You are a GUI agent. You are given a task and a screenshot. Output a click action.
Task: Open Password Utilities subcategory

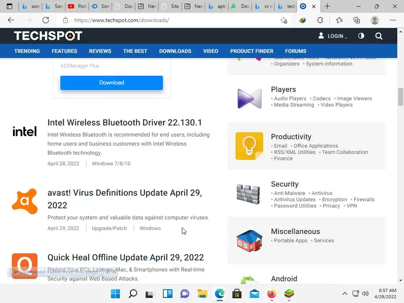[295, 206]
